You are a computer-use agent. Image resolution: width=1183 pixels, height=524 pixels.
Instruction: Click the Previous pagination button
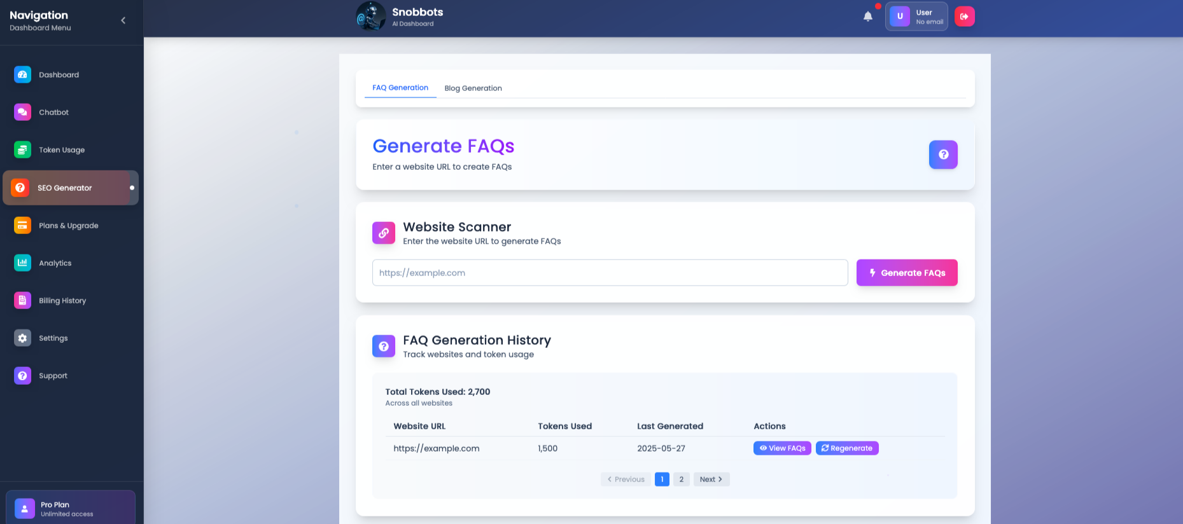pyautogui.click(x=626, y=479)
